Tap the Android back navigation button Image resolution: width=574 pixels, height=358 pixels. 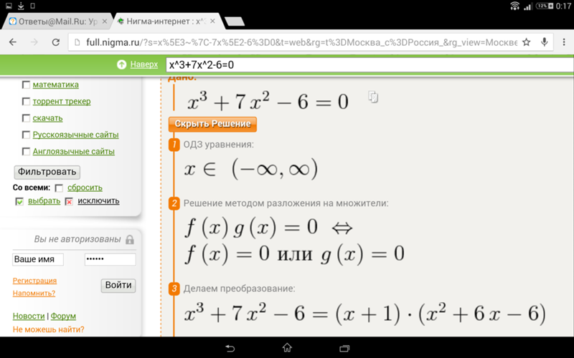[230, 348]
